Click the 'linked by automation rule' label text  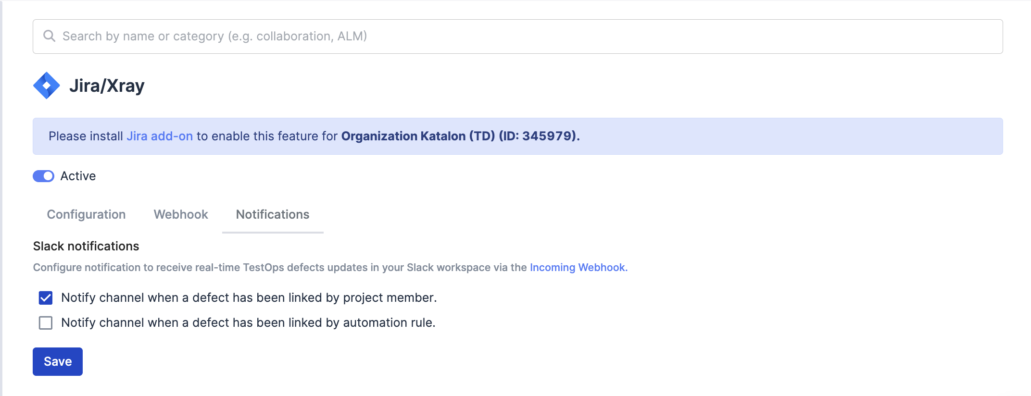[x=248, y=323]
